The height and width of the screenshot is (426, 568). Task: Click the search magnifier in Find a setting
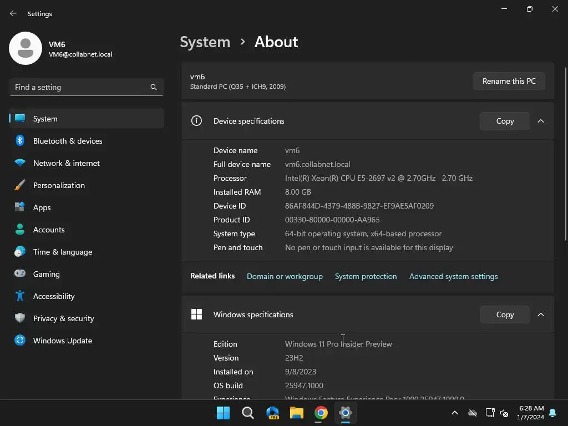154,87
